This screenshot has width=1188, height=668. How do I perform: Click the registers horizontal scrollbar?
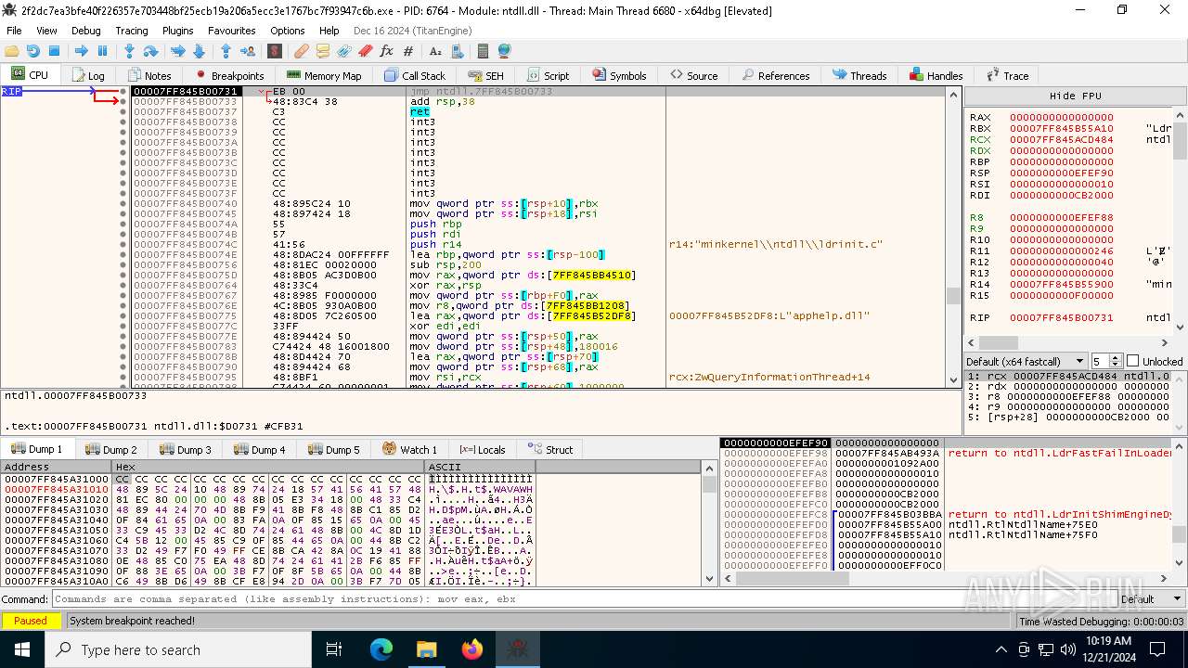[x=1069, y=342]
